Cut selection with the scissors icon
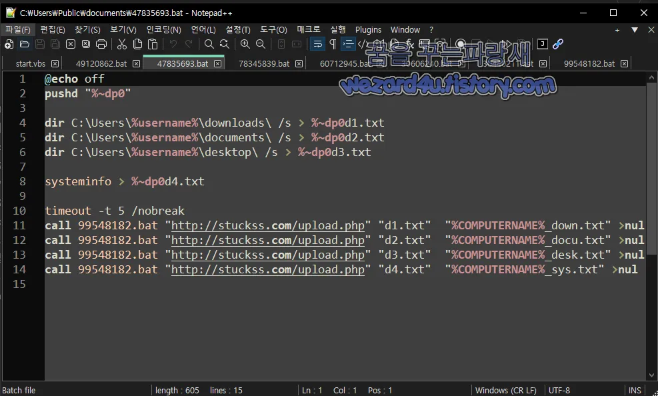Screen dimensions: 658x396 122,44
